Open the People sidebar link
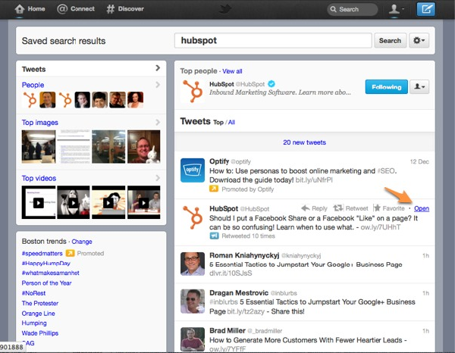Screen dimensions: 455x353 point(33,85)
